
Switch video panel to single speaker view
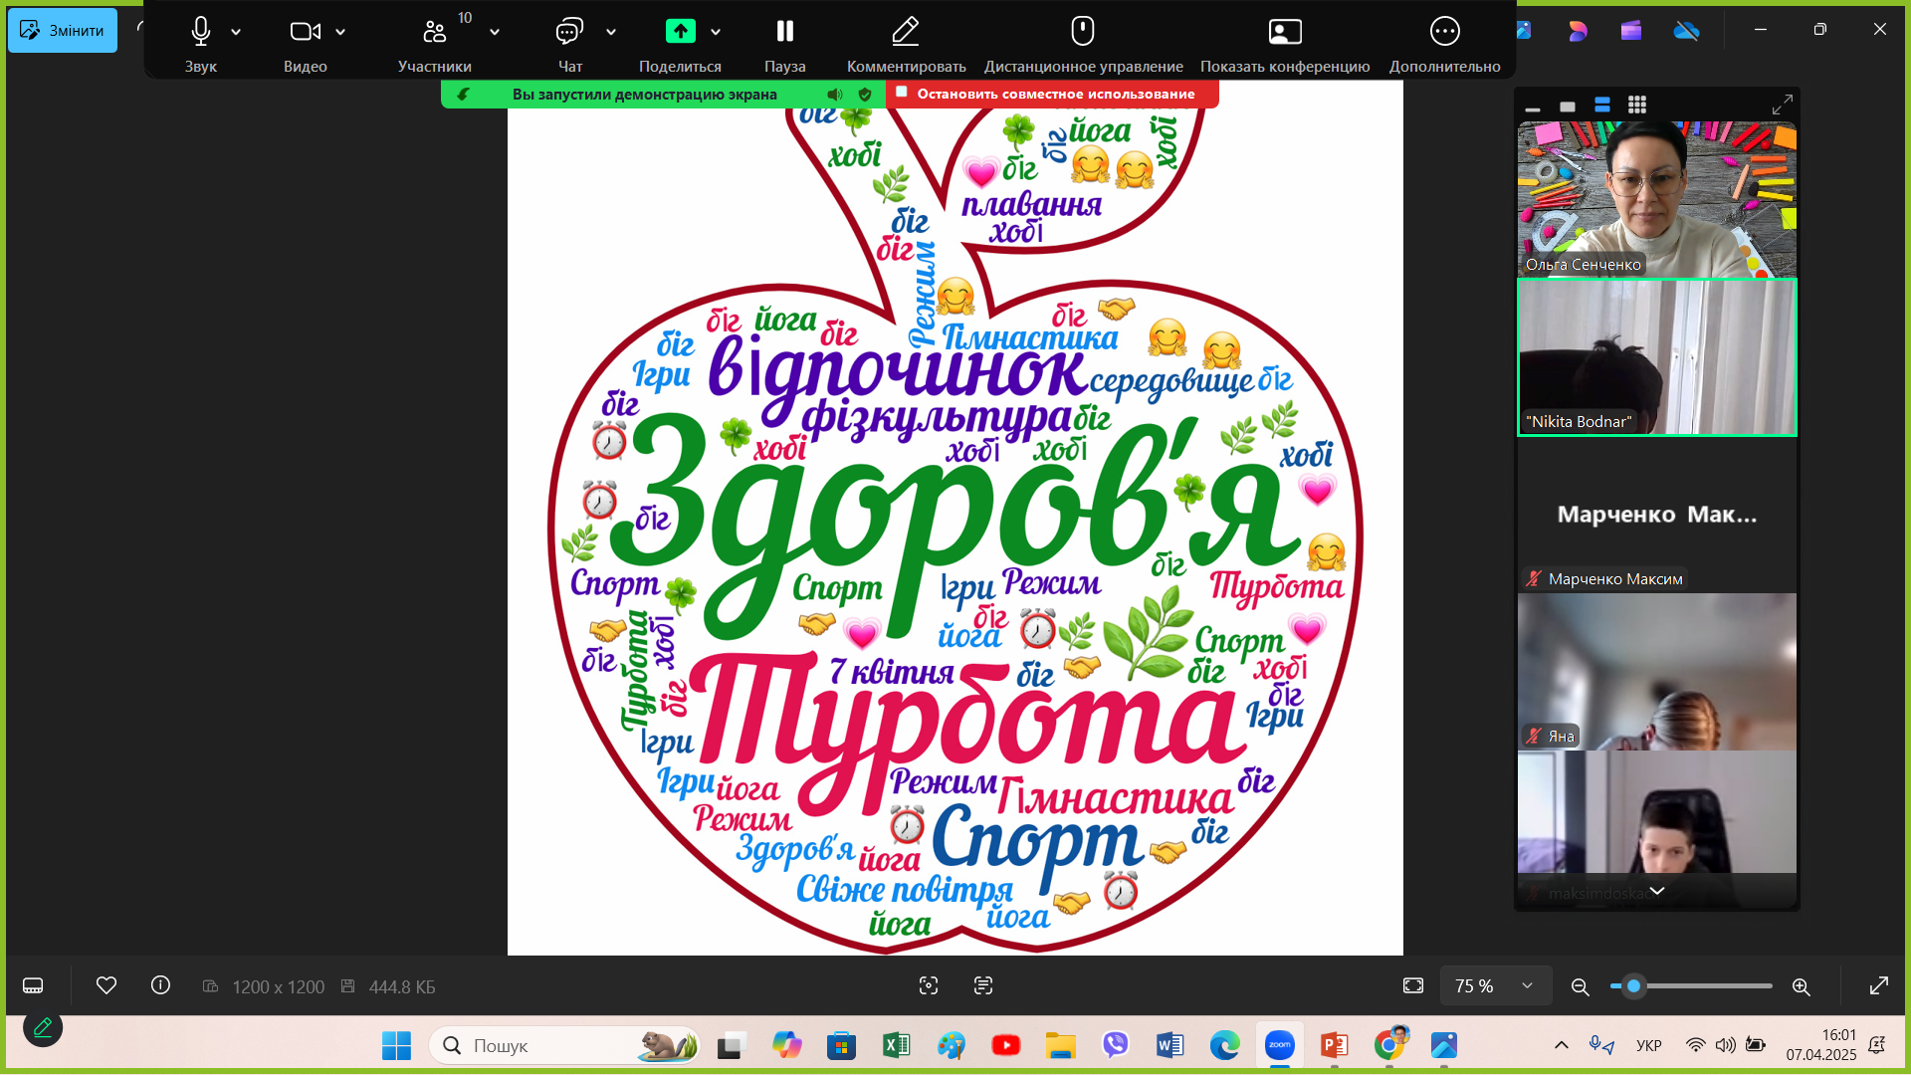[1568, 106]
